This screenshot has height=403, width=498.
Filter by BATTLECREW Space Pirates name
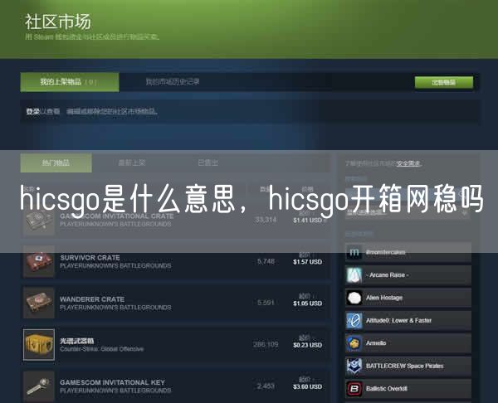tap(405, 366)
